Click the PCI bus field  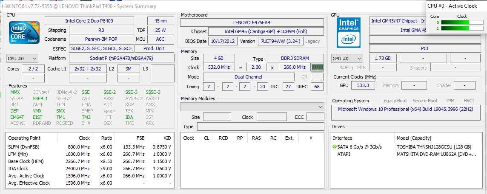(424, 49)
